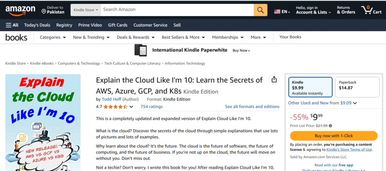The width and height of the screenshot is (386, 171).
Task: Expand the Deals & Rewards menu
Action: tap(136, 37)
